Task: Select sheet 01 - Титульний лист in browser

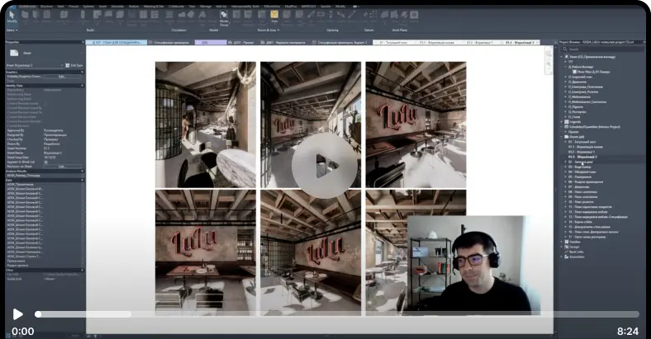Action: point(582,142)
